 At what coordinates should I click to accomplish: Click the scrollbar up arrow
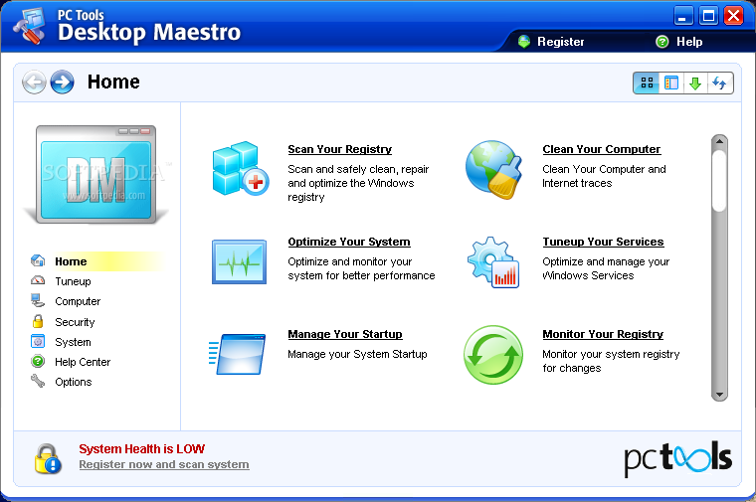point(719,141)
